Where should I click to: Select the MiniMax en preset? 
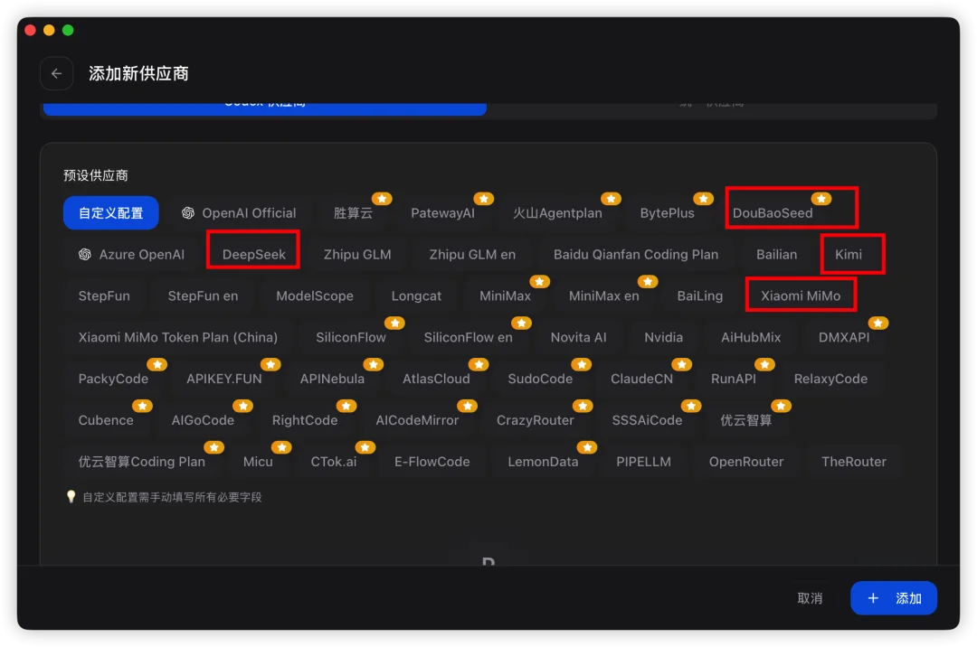604,296
